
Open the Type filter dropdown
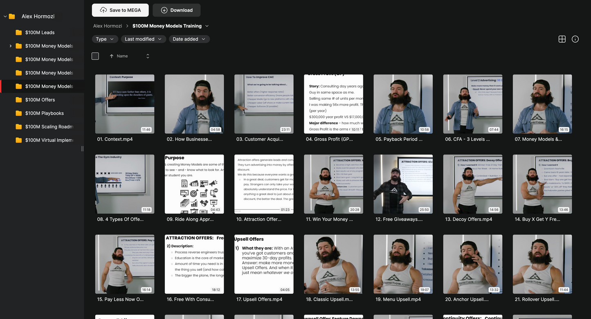pyautogui.click(x=105, y=39)
